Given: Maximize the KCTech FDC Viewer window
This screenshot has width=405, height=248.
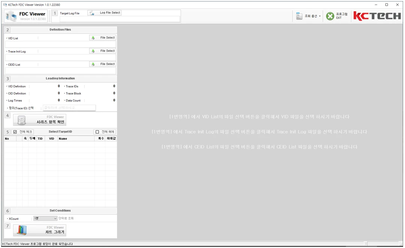Looking at the screenshot, I should pyautogui.click(x=387, y=5).
